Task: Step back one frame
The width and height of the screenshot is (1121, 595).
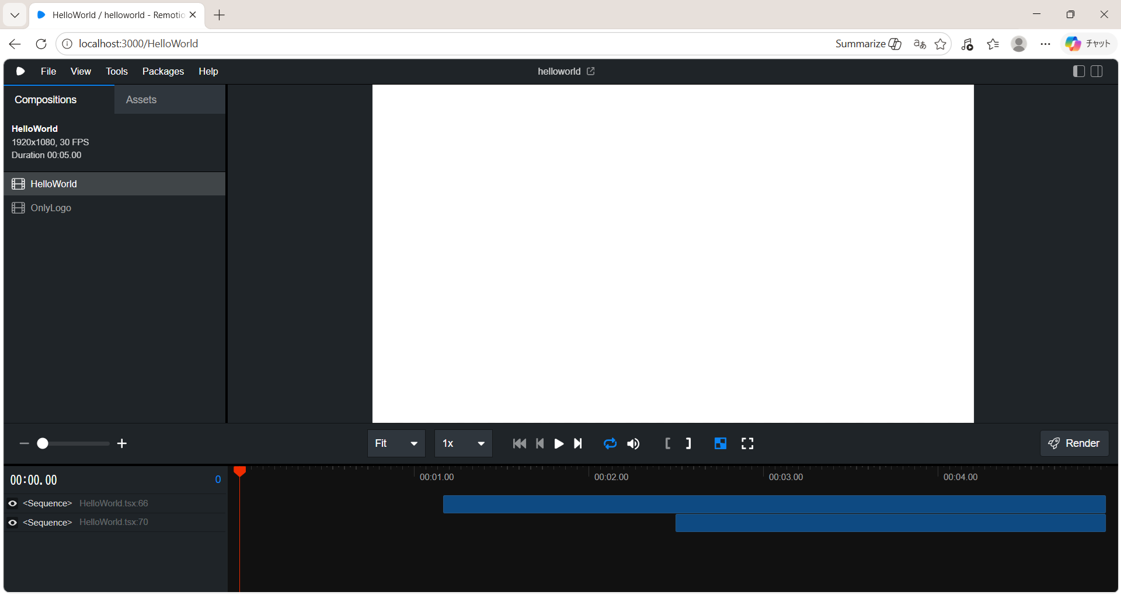Action: point(540,444)
